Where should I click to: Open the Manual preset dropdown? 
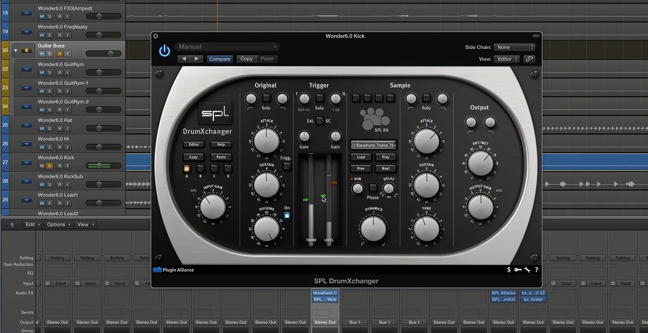(227, 47)
